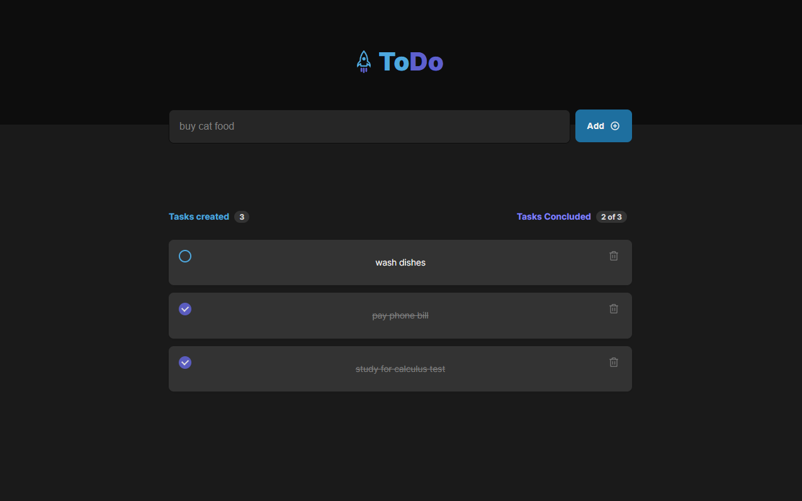The width and height of the screenshot is (802, 501).
Task: Click the Add button
Action: click(604, 126)
